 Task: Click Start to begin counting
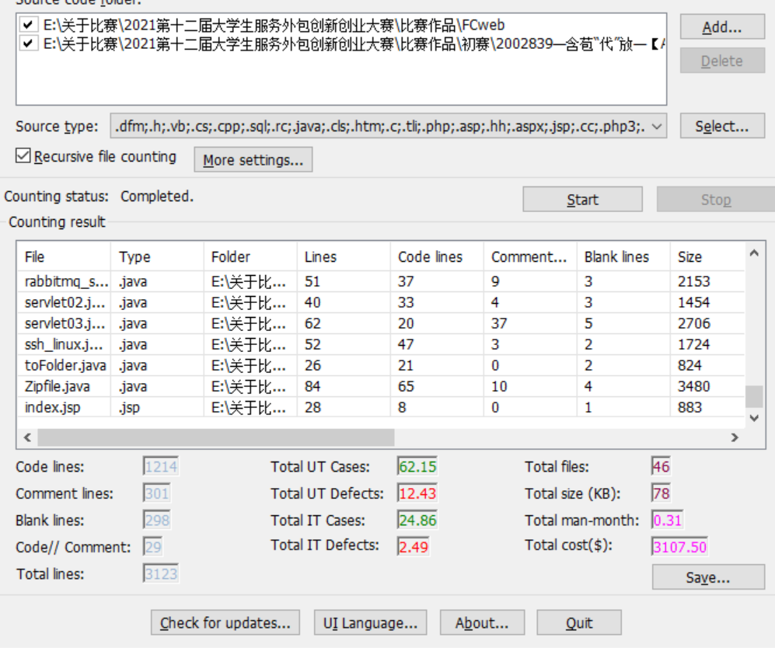tap(583, 199)
